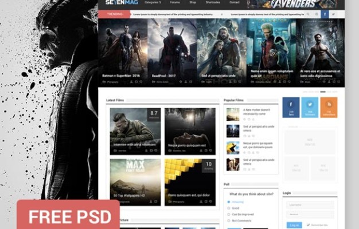The height and width of the screenshot is (229, 359).
Task: Open the Guardians 'Nemo enim ipsam' slide
Action: click(x=271, y=53)
